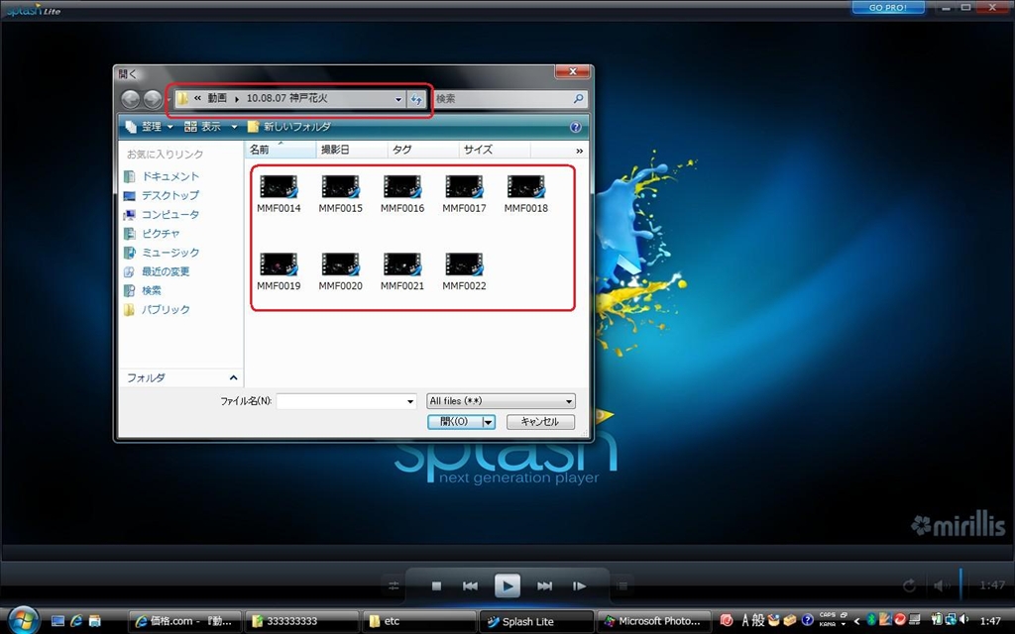
Task: Open the All files type dropdown
Action: pos(501,401)
